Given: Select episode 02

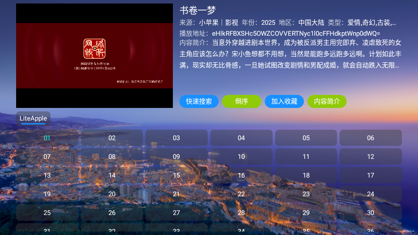Looking at the screenshot, I should [x=112, y=138].
